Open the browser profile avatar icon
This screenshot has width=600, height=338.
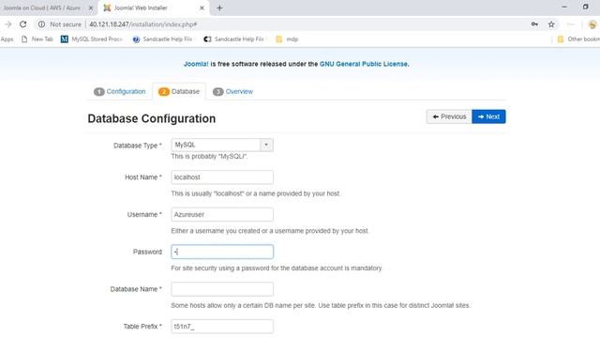(592, 24)
